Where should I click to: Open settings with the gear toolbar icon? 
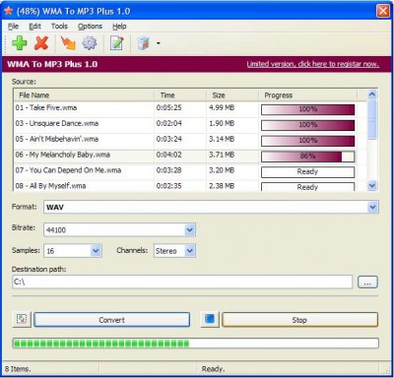90,43
